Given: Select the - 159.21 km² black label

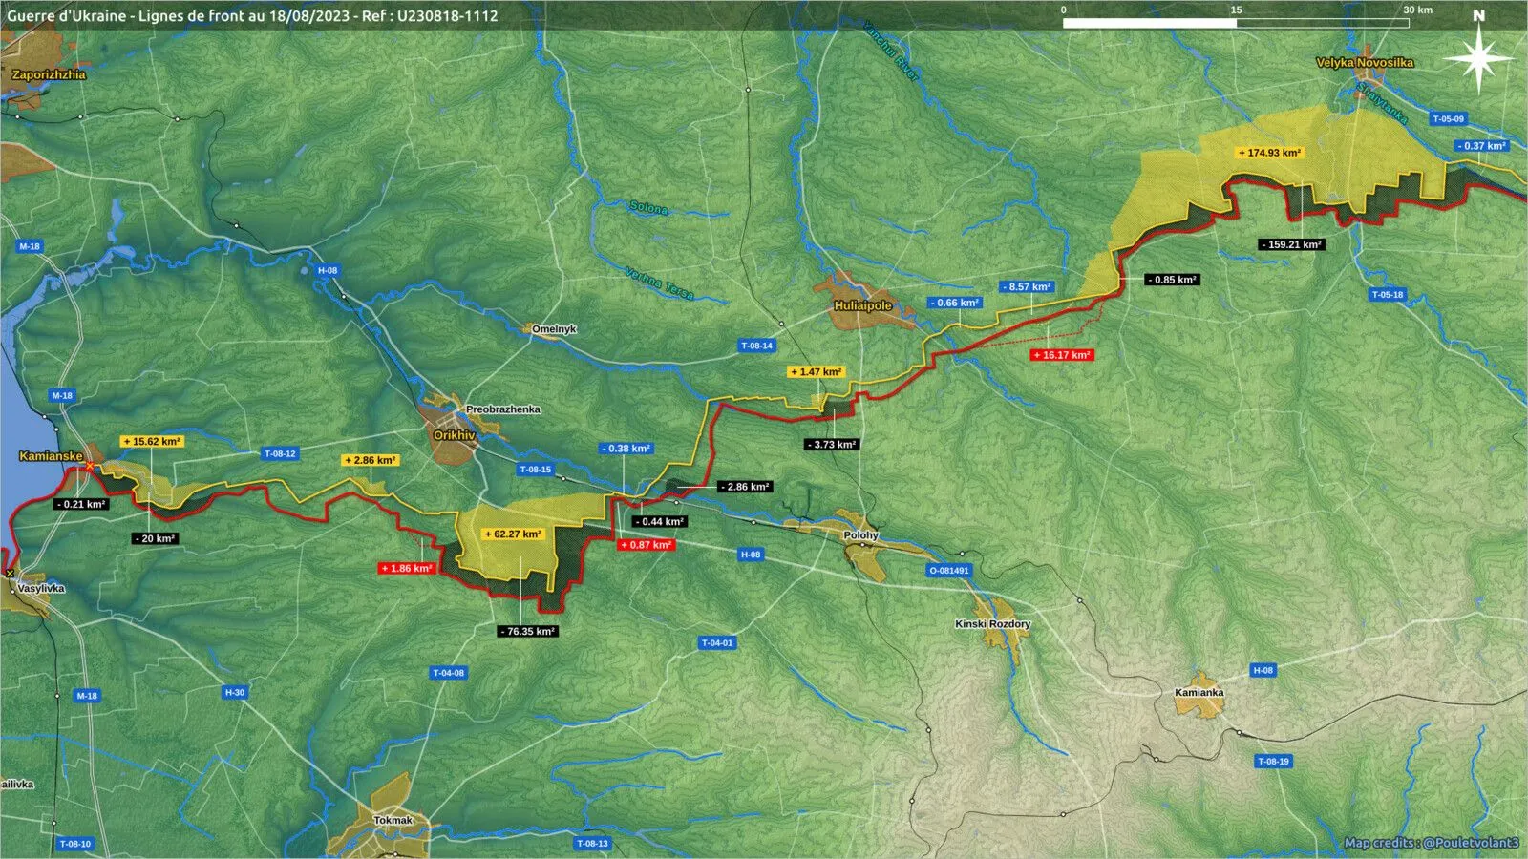Looking at the screenshot, I should tap(1291, 244).
